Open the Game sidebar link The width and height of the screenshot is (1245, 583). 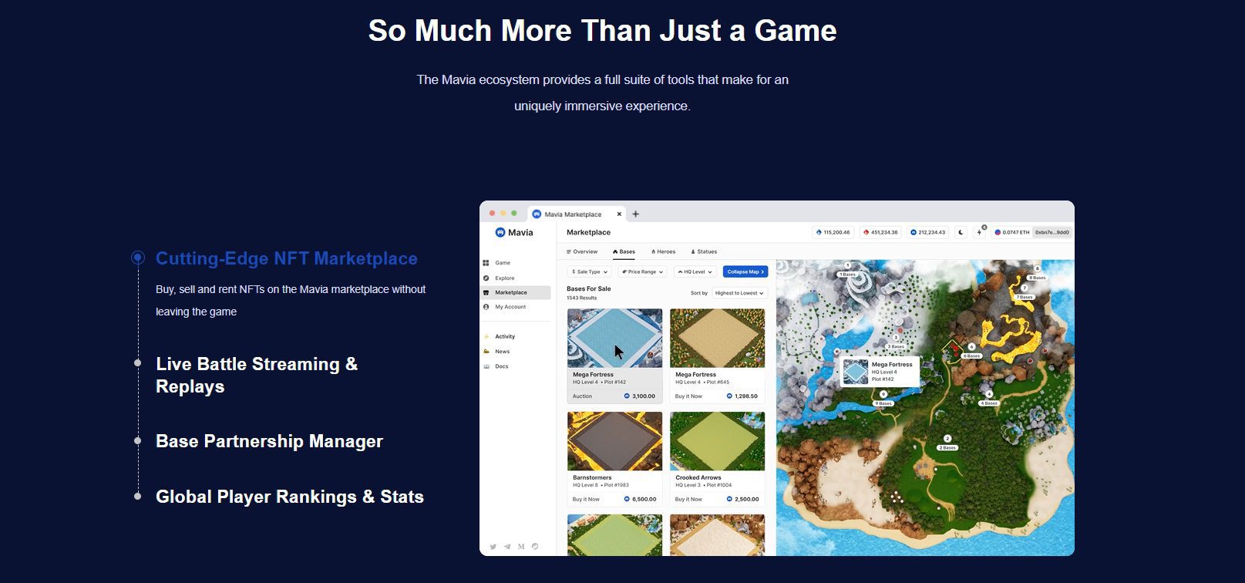click(503, 263)
